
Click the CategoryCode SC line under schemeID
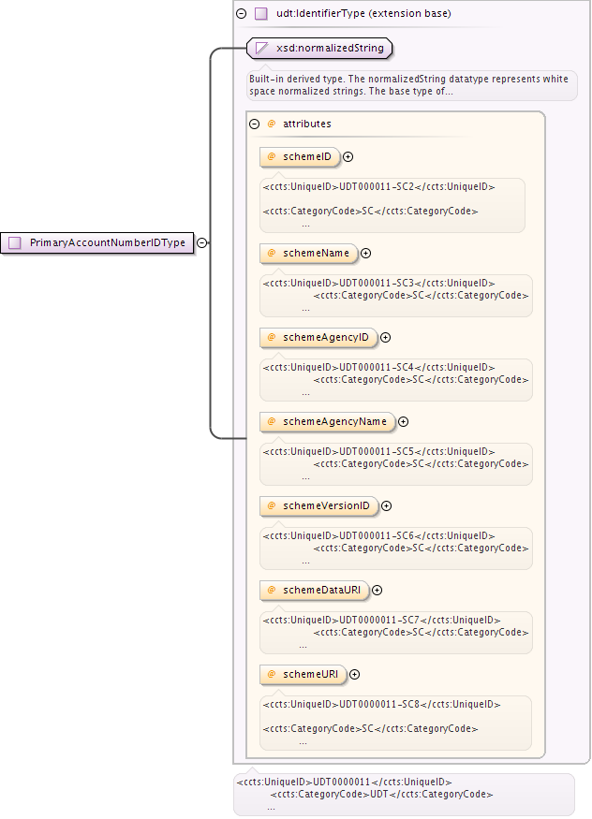coord(370,212)
